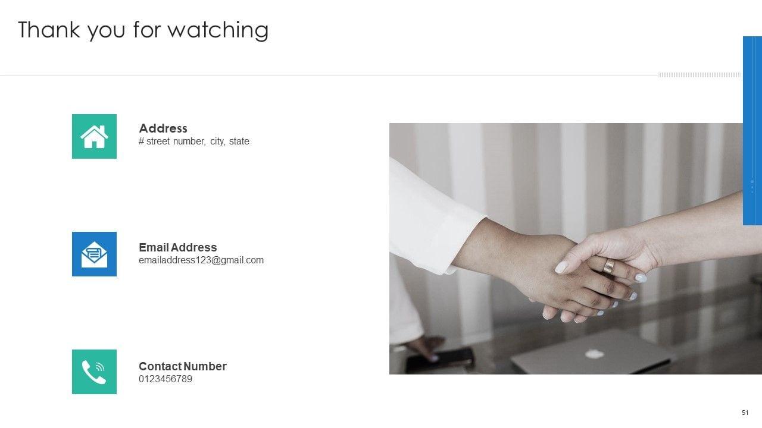This screenshot has width=762, height=428.
Task: Click the blue vertical bar on right edge
Action: click(752, 131)
